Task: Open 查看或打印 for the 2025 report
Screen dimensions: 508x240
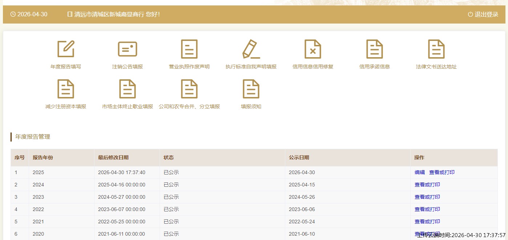Action: [x=442, y=172]
